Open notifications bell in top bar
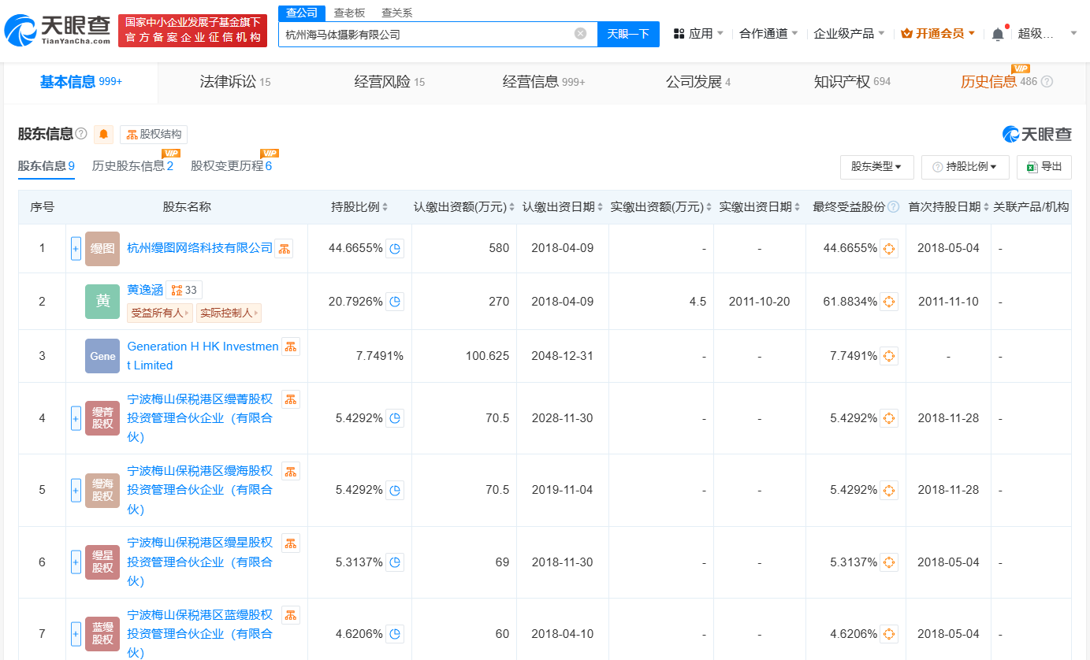The height and width of the screenshot is (660, 1090). tap(998, 34)
